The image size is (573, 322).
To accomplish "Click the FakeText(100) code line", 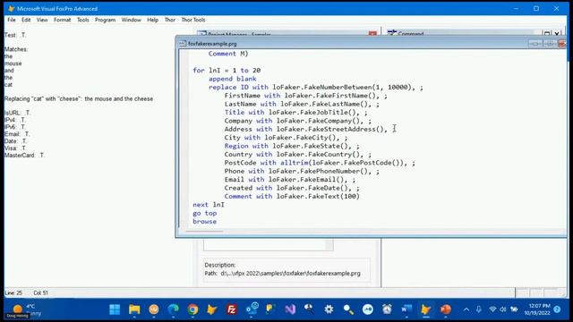I will tap(292, 196).
